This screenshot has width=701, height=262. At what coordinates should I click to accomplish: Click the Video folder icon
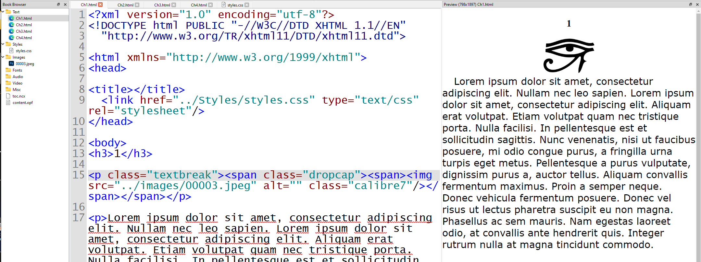point(8,83)
